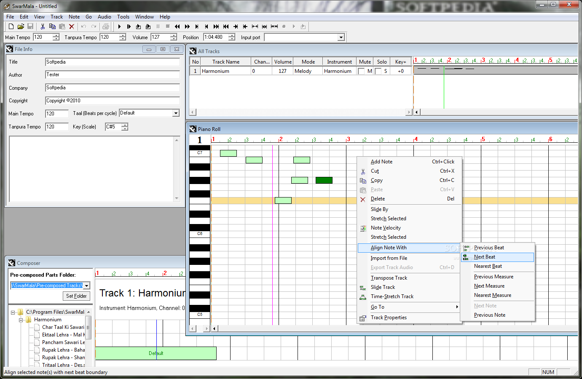Click the Fast-forward double-right-arrow toolbar icon
The width and height of the screenshot is (582, 379).
pos(187,27)
